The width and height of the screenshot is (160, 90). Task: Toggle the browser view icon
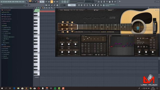tap(90, 5)
